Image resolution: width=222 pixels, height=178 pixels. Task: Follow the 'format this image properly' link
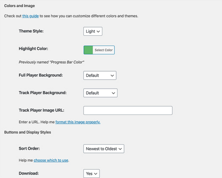click(78, 122)
